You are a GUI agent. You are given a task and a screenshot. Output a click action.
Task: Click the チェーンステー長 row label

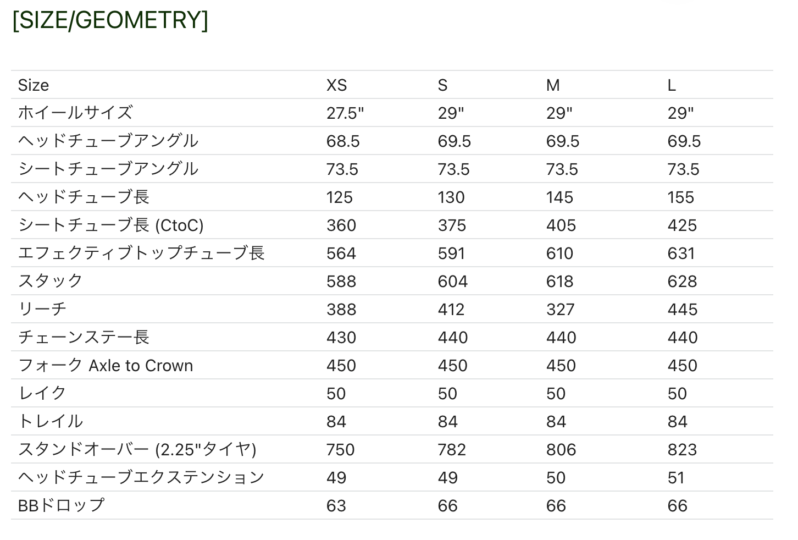click(x=84, y=337)
